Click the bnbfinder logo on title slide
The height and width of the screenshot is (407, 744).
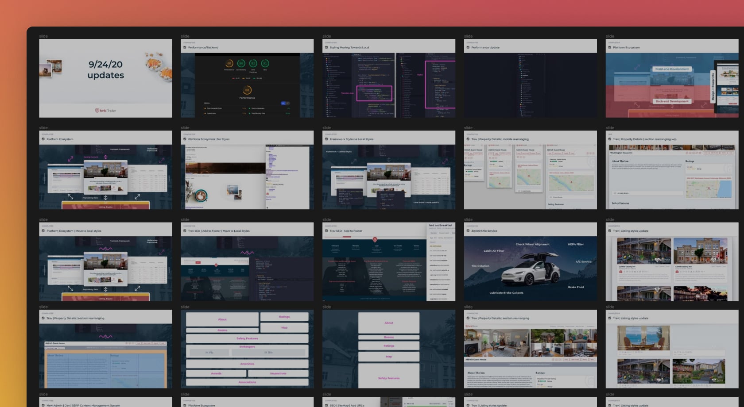[x=105, y=111]
